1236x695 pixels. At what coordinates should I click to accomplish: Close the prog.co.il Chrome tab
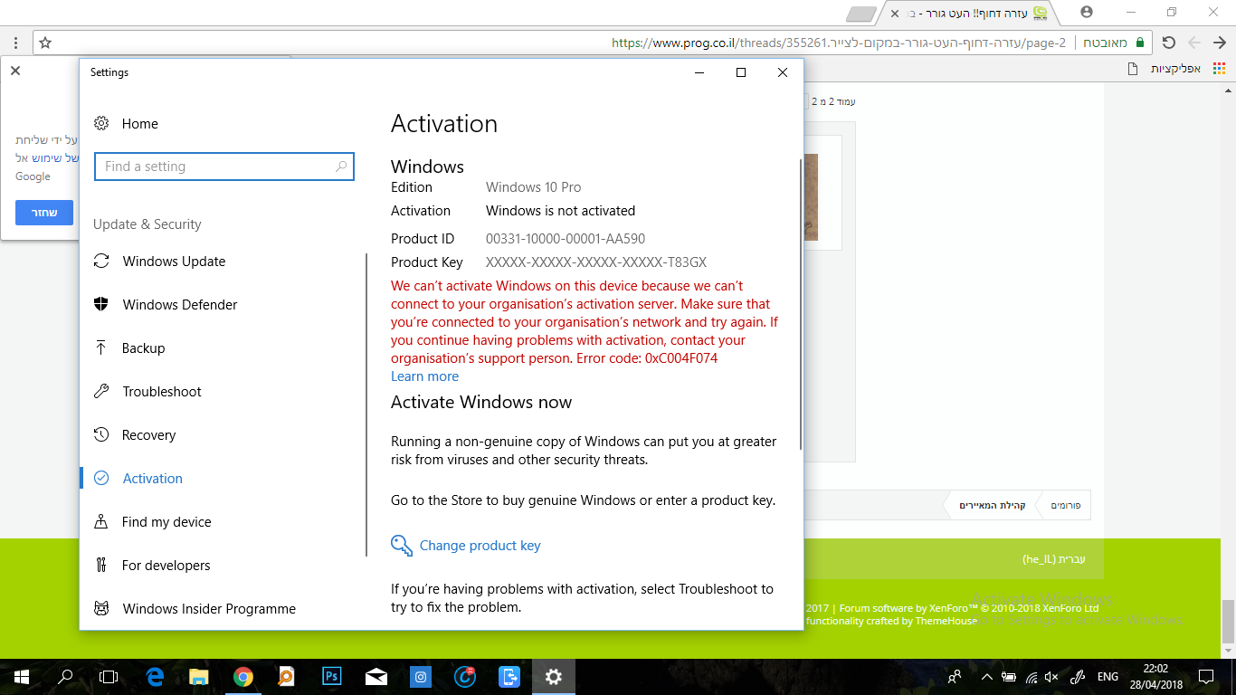(896, 14)
